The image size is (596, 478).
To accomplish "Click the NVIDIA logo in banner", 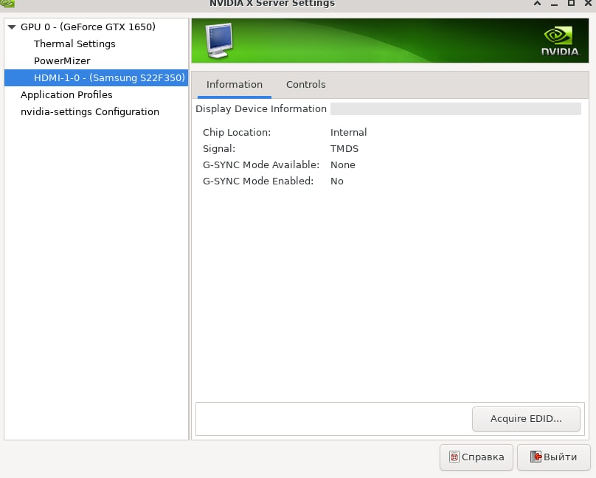I will (561, 41).
